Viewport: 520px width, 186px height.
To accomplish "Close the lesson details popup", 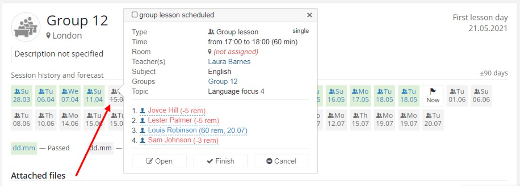I will click(309, 15).
